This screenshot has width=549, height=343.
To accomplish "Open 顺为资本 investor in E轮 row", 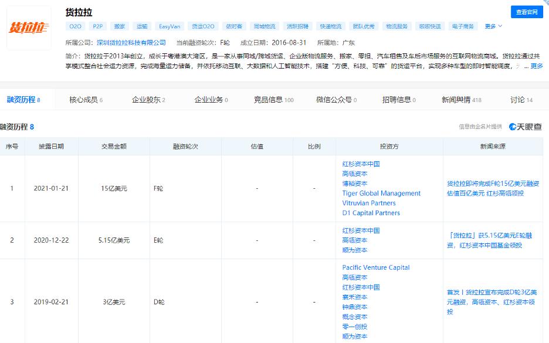I will [355, 250].
